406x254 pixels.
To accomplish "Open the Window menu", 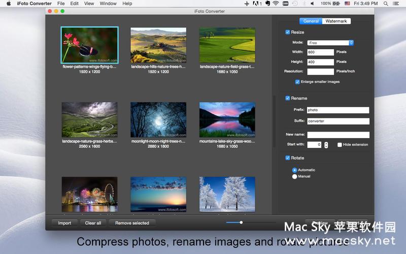I will pyautogui.click(x=108, y=4).
